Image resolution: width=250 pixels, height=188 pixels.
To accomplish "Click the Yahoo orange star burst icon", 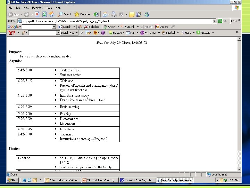I will [x=95, y=33].
